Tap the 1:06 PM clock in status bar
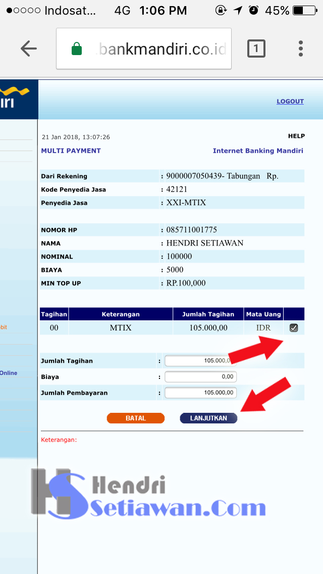Screen dimensions: 323x574 pyautogui.click(x=163, y=11)
